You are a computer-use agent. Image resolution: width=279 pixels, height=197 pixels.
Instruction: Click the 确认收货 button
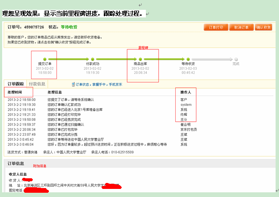coord(263,27)
